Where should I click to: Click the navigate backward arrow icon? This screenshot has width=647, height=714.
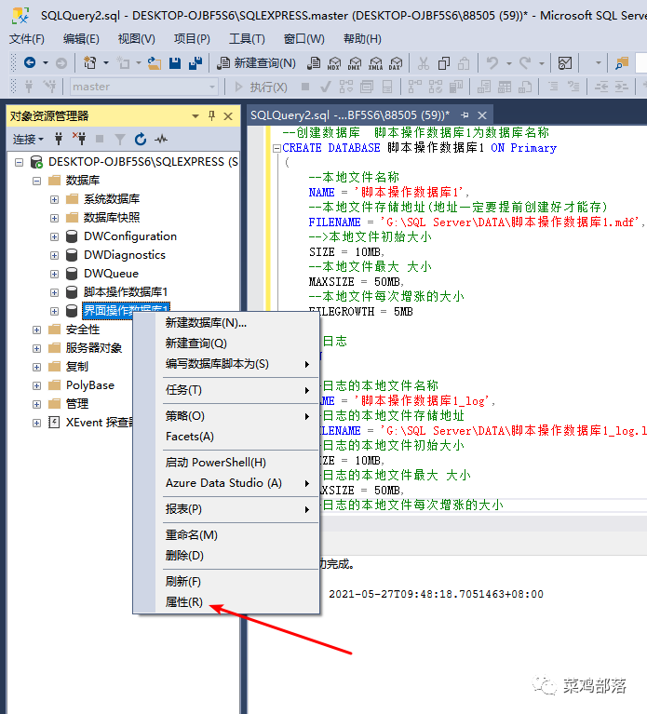click(x=30, y=63)
